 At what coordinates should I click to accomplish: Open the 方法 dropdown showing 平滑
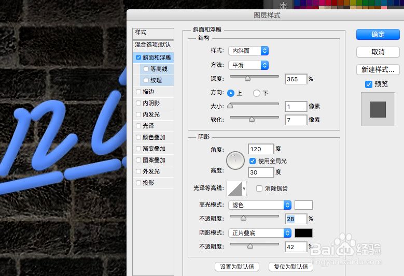[248, 65]
